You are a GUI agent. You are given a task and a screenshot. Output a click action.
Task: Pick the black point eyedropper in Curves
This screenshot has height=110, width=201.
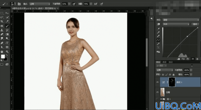click(x=158, y=29)
